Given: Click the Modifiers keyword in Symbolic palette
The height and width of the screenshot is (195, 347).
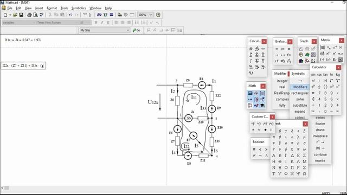Looking at the screenshot, I should pyautogui.click(x=300, y=87).
